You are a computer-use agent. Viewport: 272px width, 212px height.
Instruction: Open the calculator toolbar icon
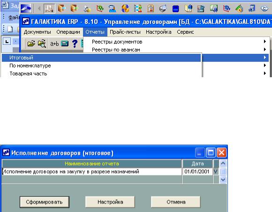click(65, 44)
